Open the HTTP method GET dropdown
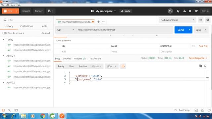 pyautogui.click(x=66, y=30)
